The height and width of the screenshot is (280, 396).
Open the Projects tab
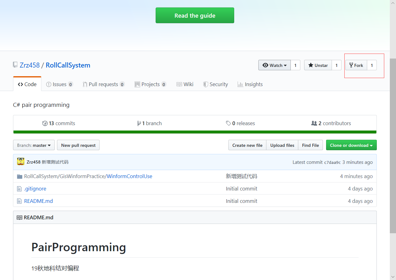pos(150,84)
